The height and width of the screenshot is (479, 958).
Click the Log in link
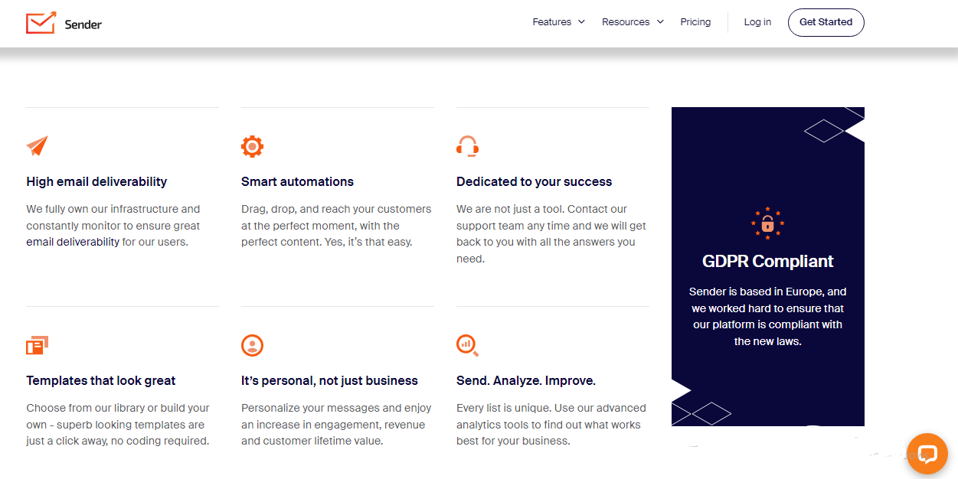click(757, 22)
